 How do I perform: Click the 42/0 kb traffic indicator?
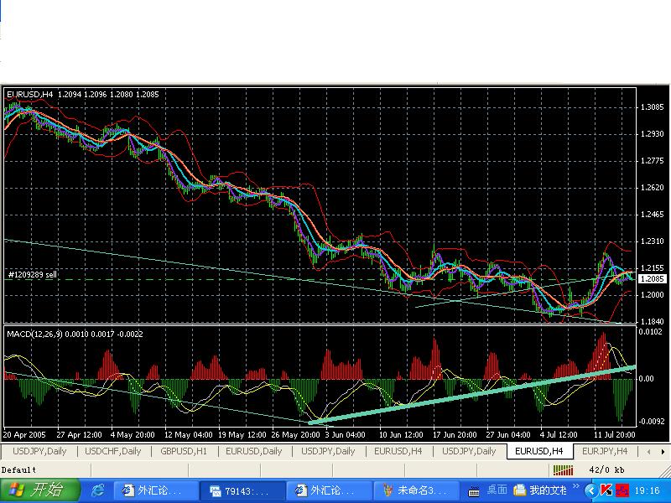(606, 470)
